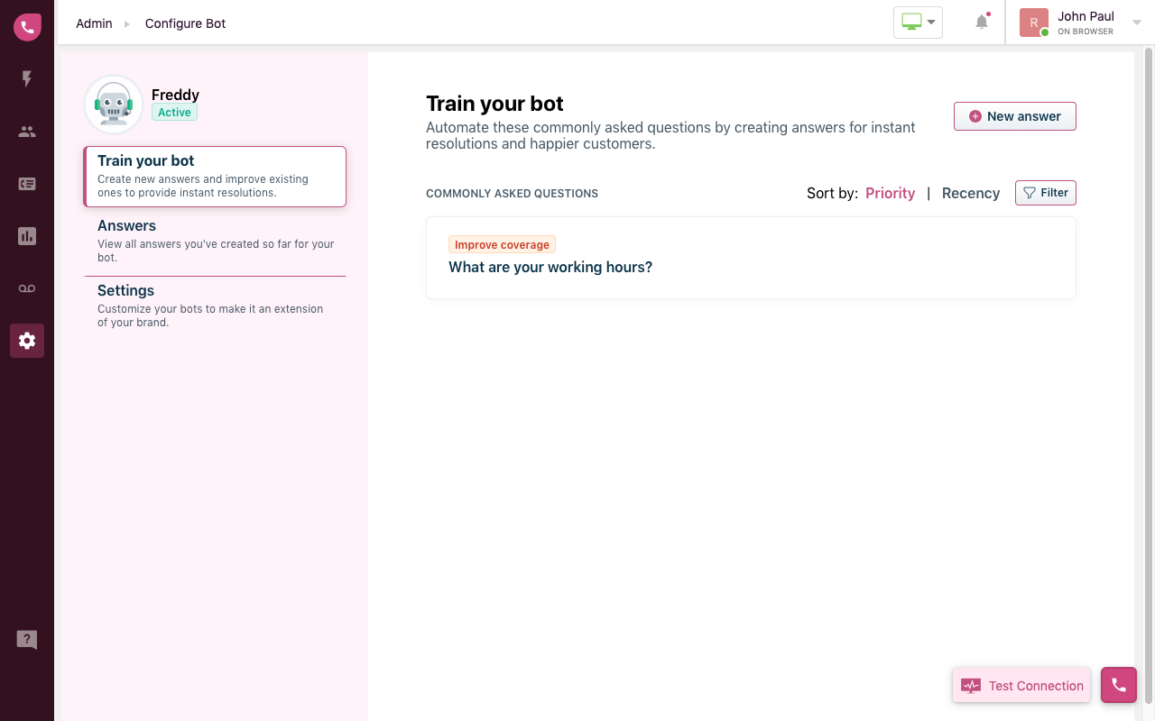Open the Filter options for questions
Viewport: 1155px width, 721px height.
[x=1045, y=192]
